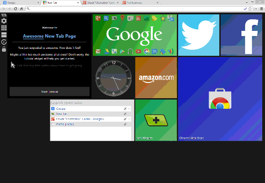Open the apps grid icon in sidebar
Screen dimensions: 265x183
coord(4,28)
